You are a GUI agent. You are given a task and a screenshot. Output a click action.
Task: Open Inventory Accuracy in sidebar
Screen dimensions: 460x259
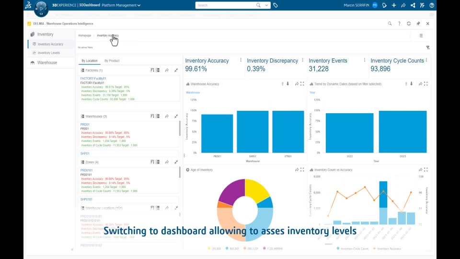50,44
